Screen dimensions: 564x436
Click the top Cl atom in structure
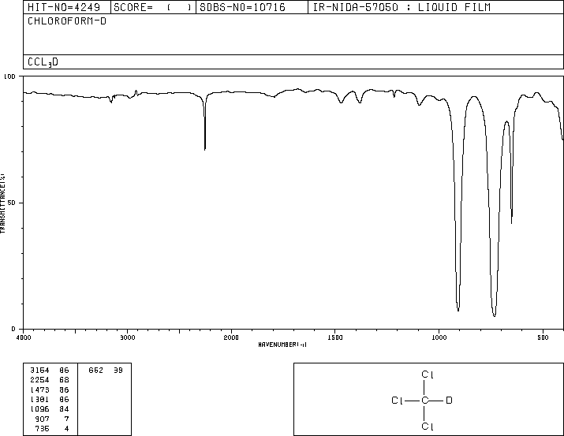(x=428, y=375)
